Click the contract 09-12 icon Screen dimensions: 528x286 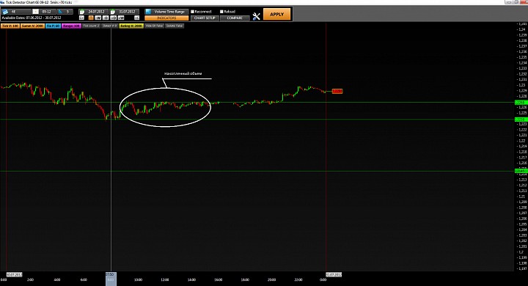pyautogui.click(x=35, y=12)
